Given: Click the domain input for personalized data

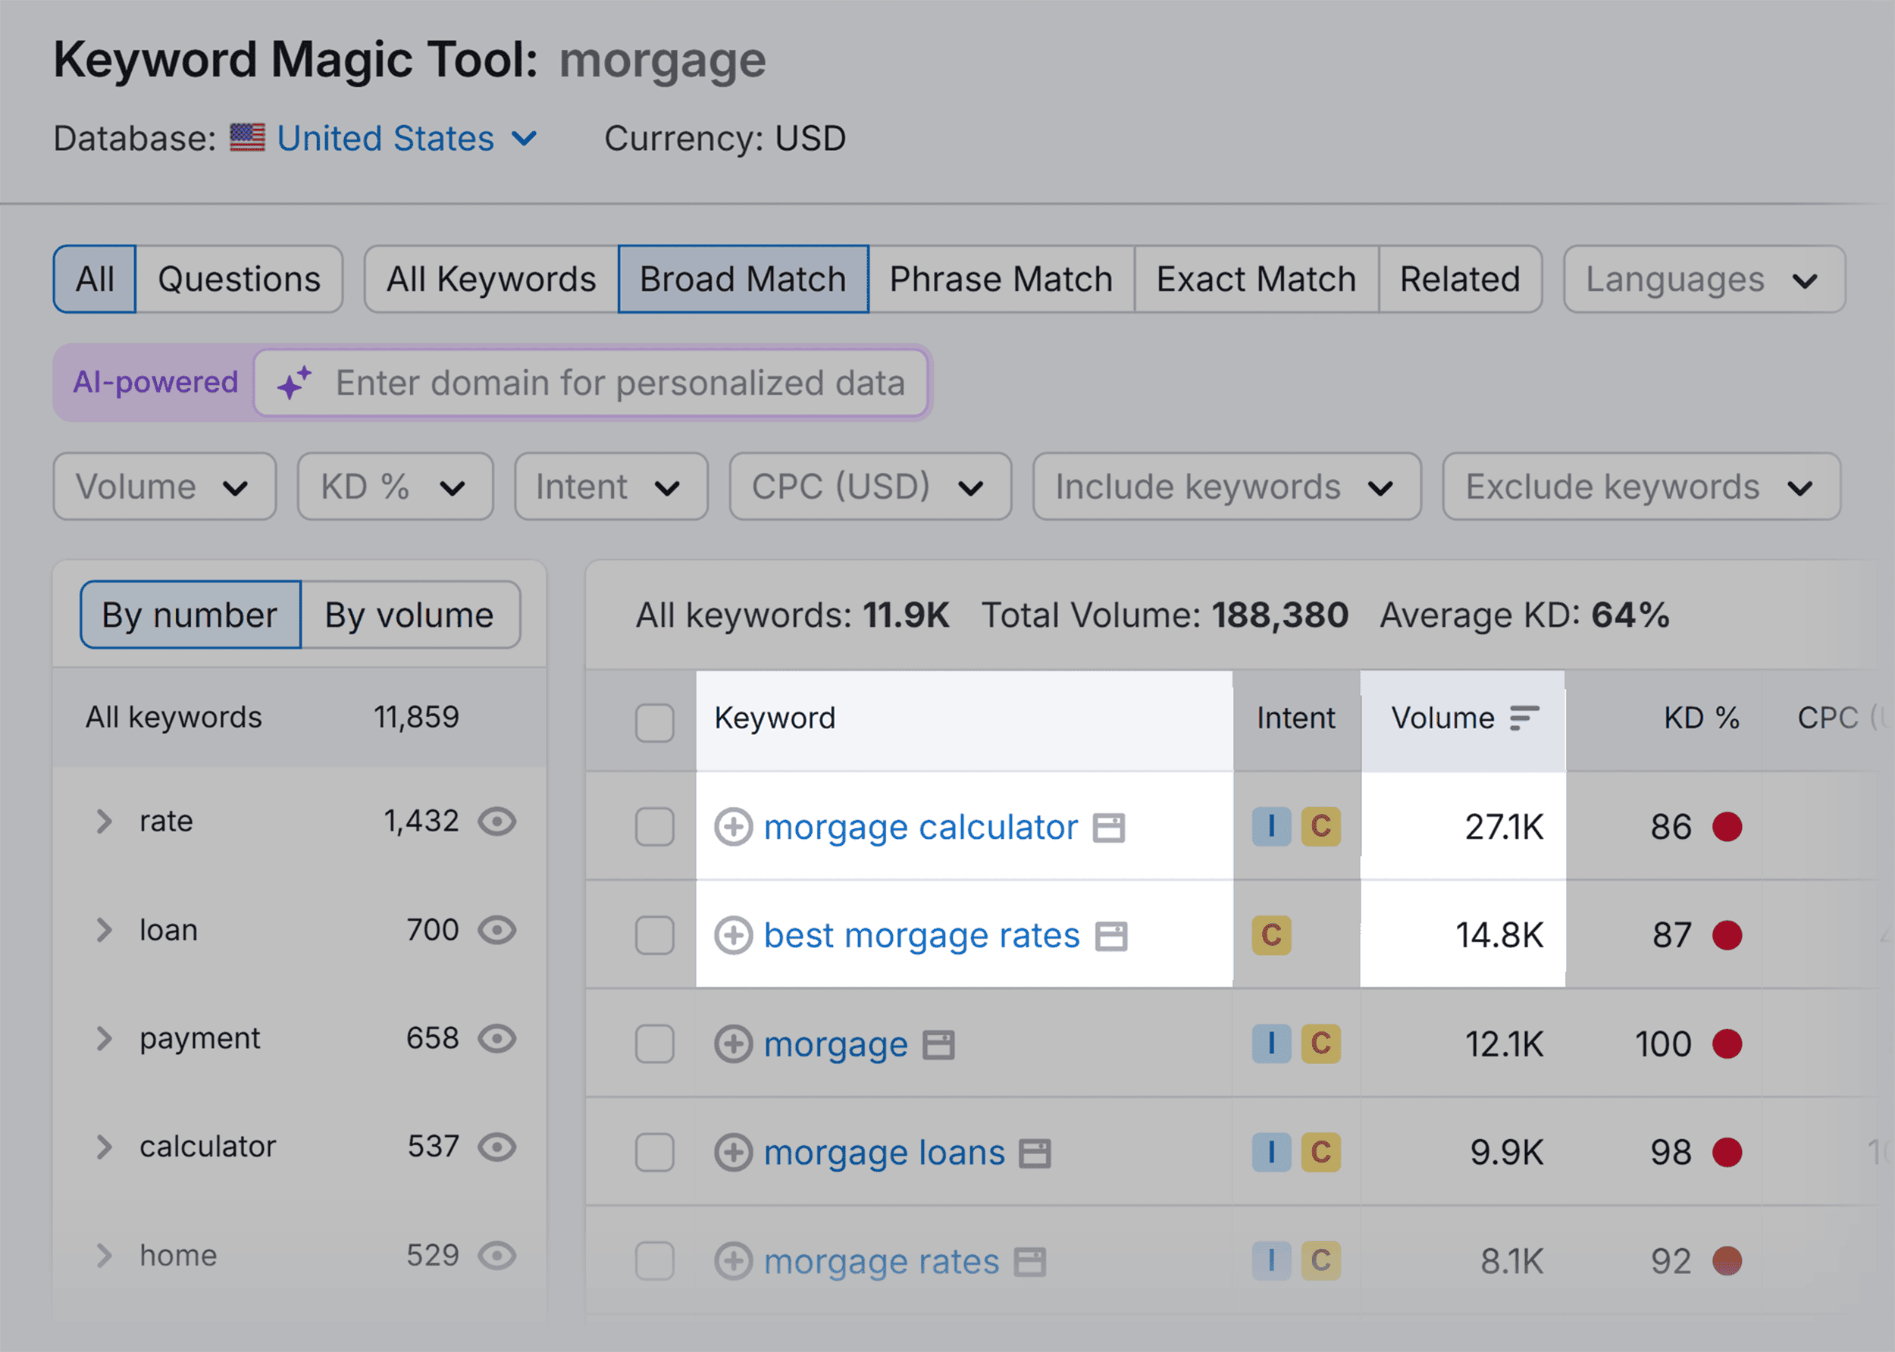Looking at the screenshot, I should pos(619,382).
